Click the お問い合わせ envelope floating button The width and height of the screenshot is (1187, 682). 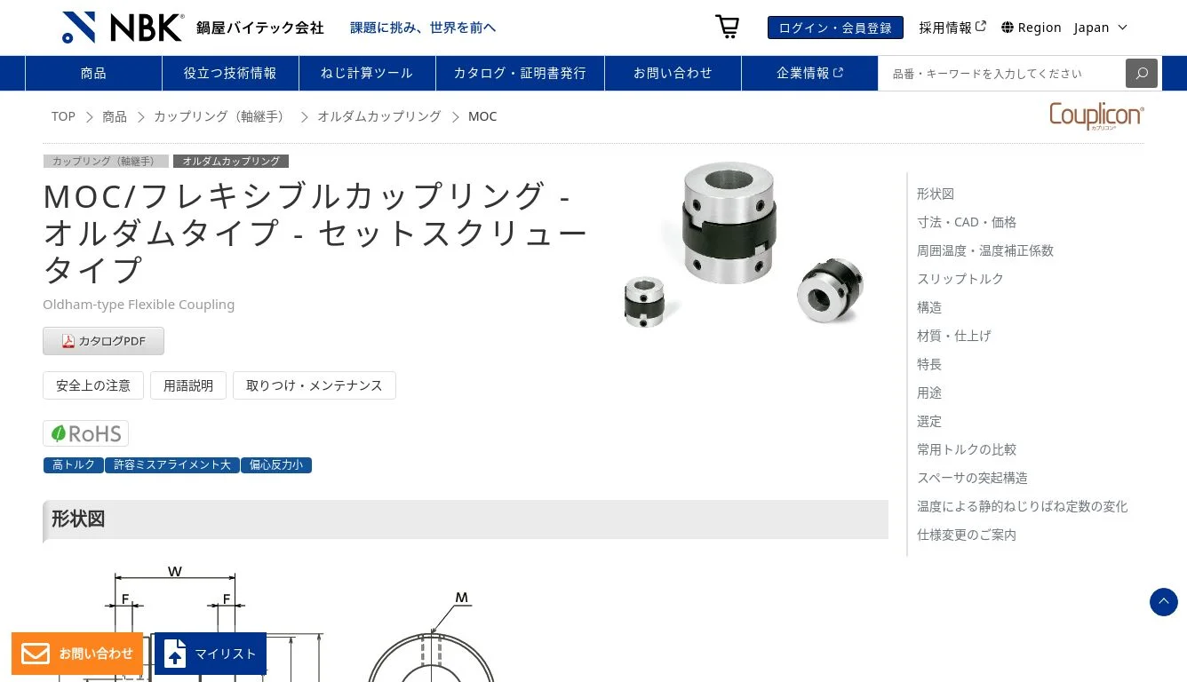[77, 654]
